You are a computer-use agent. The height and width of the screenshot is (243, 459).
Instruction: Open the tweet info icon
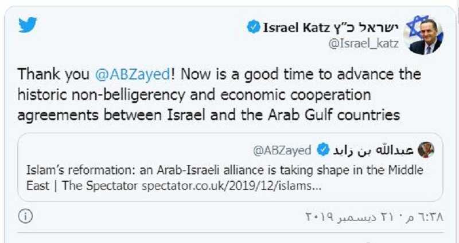(x=26, y=216)
